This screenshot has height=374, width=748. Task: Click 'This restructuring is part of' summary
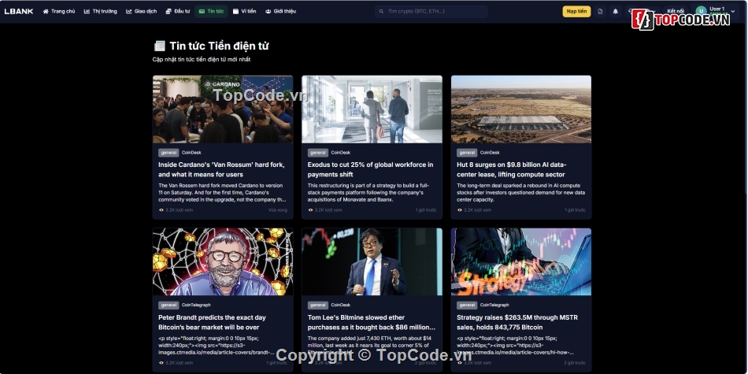[368, 193]
